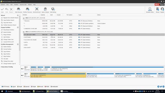Share on Twitter icon

point(161,87)
